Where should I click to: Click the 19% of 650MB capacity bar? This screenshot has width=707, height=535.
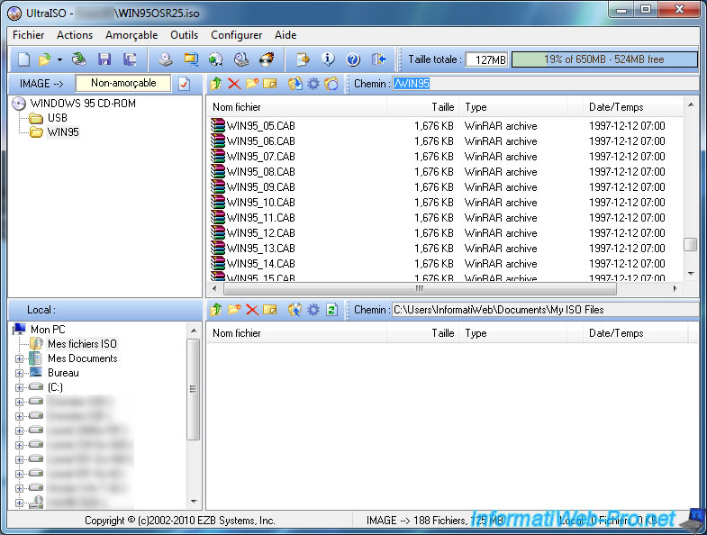tap(604, 59)
